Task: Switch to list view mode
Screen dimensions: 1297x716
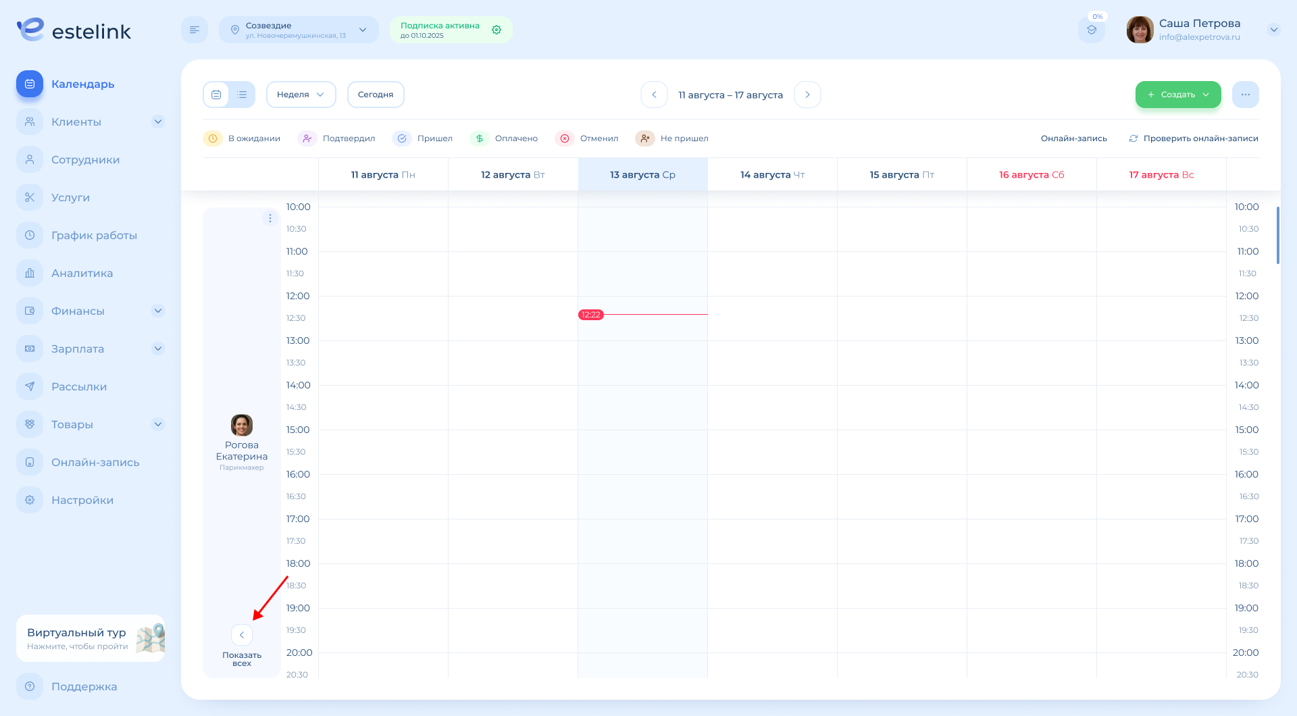Action: tap(242, 95)
